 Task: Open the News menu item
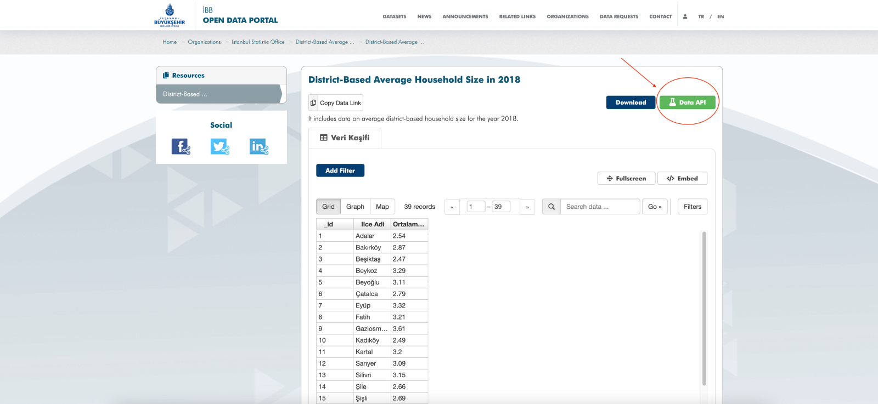pos(424,16)
